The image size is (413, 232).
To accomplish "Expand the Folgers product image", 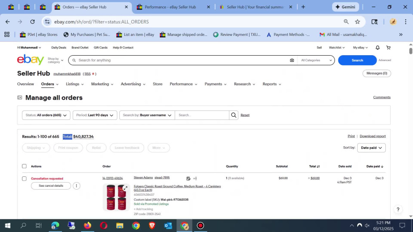I will (126, 188).
